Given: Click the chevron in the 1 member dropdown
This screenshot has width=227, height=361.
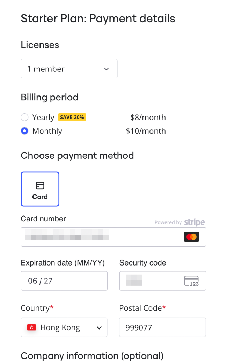Looking at the screenshot, I should (107, 69).
